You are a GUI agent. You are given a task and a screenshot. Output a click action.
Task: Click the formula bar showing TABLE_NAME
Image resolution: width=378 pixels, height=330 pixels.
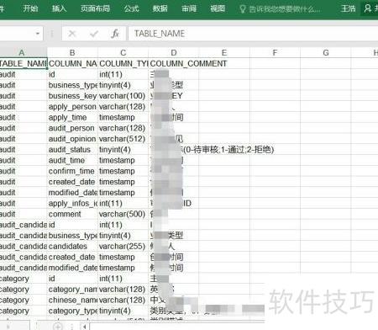(253, 34)
